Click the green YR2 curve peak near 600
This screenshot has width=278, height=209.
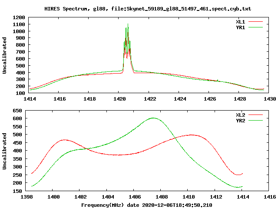[x=153, y=118]
